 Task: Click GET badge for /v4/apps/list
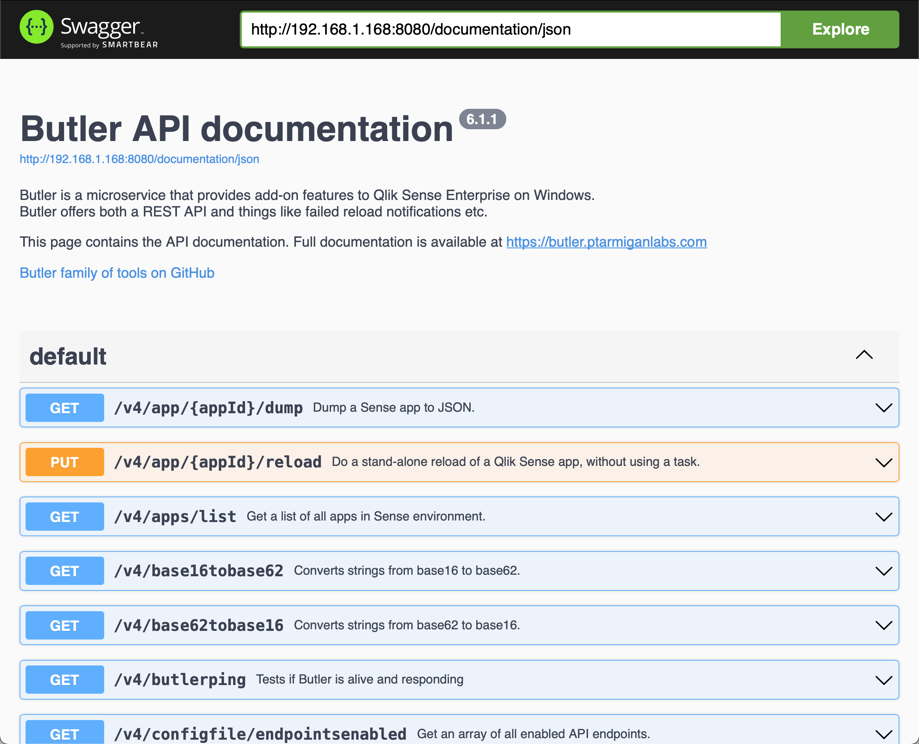tap(65, 517)
